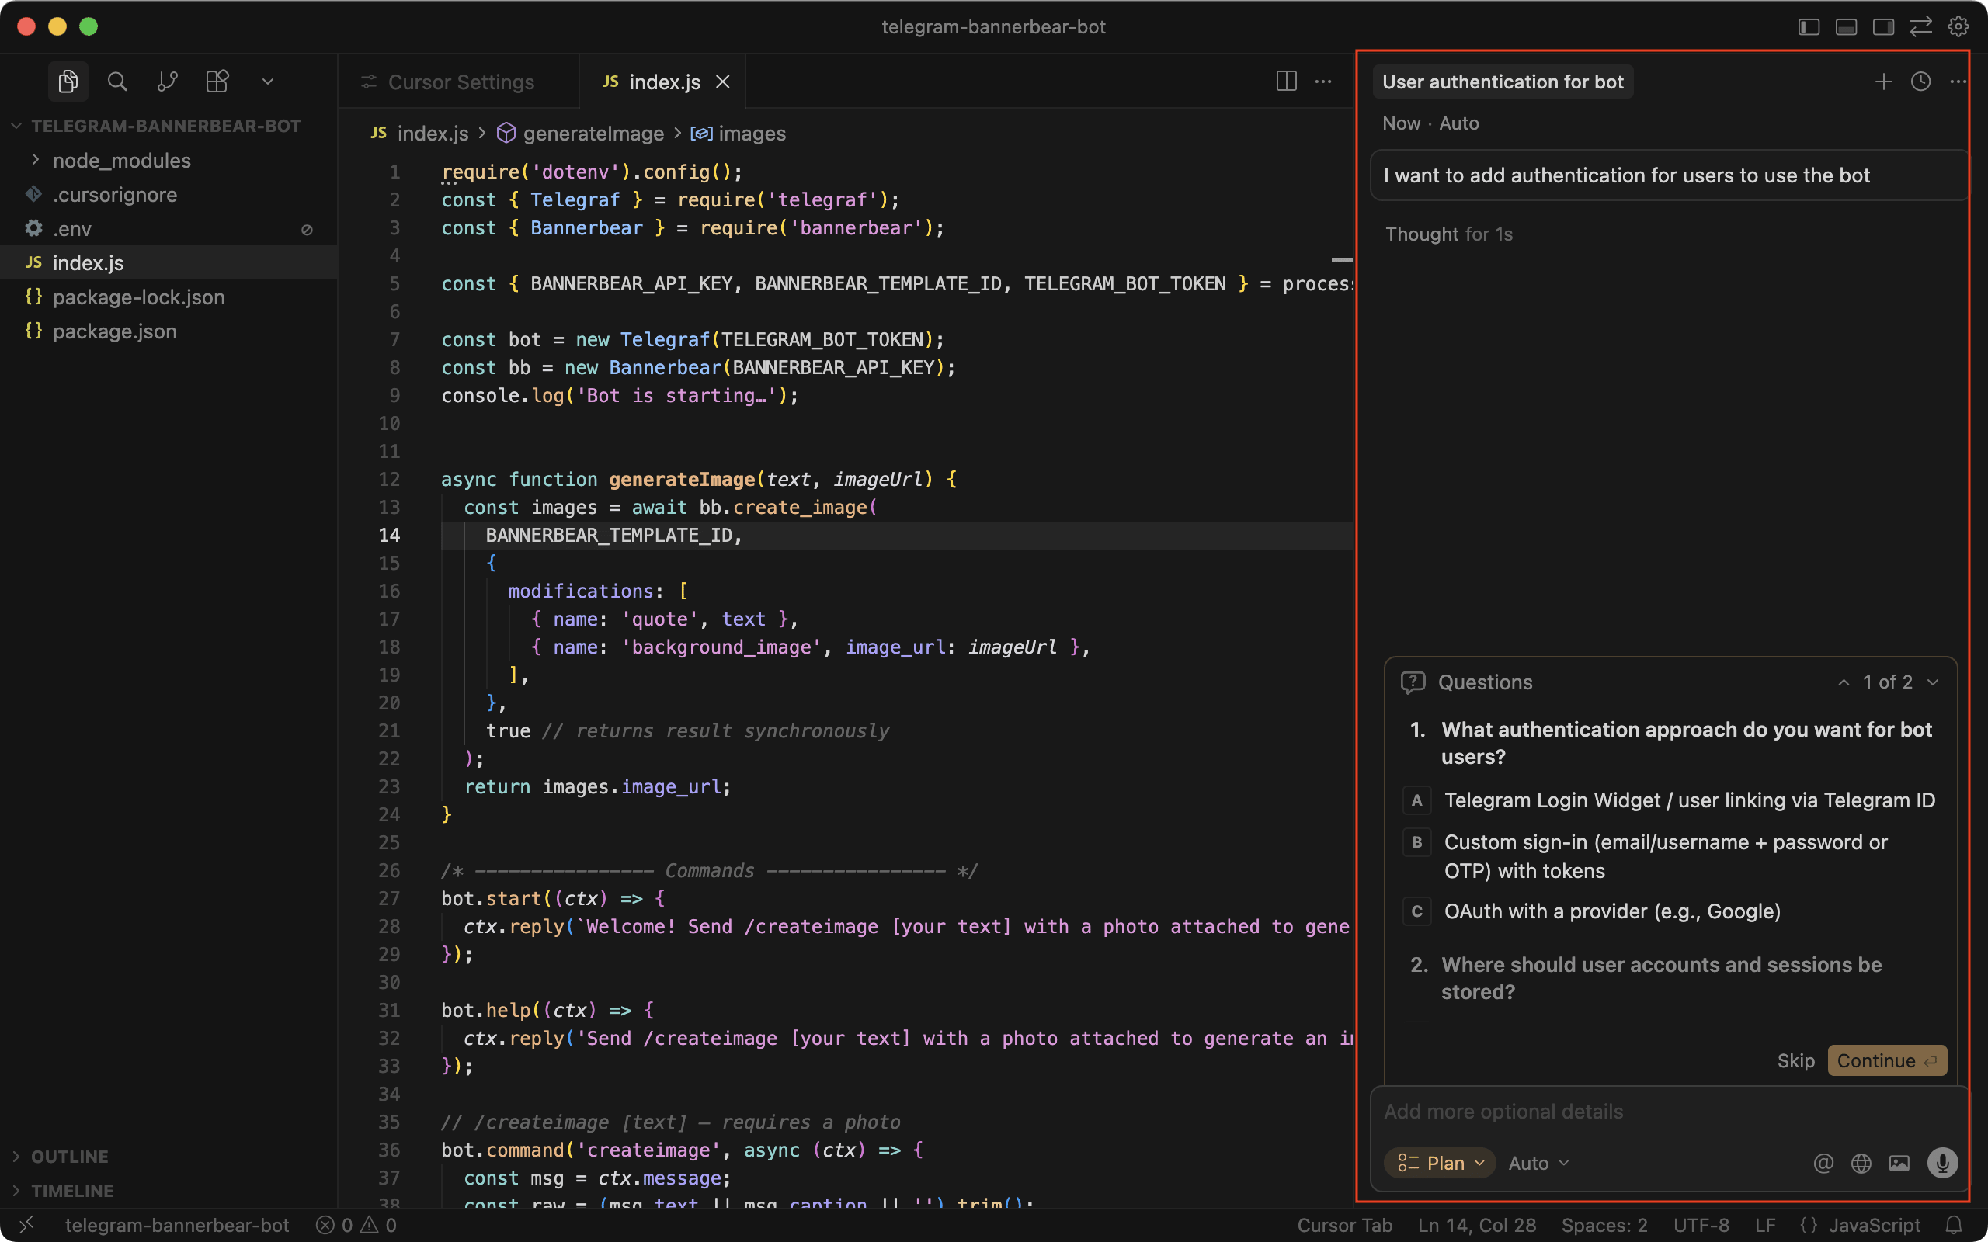
Task: Open the Plan mode dropdown
Action: [1439, 1162]
